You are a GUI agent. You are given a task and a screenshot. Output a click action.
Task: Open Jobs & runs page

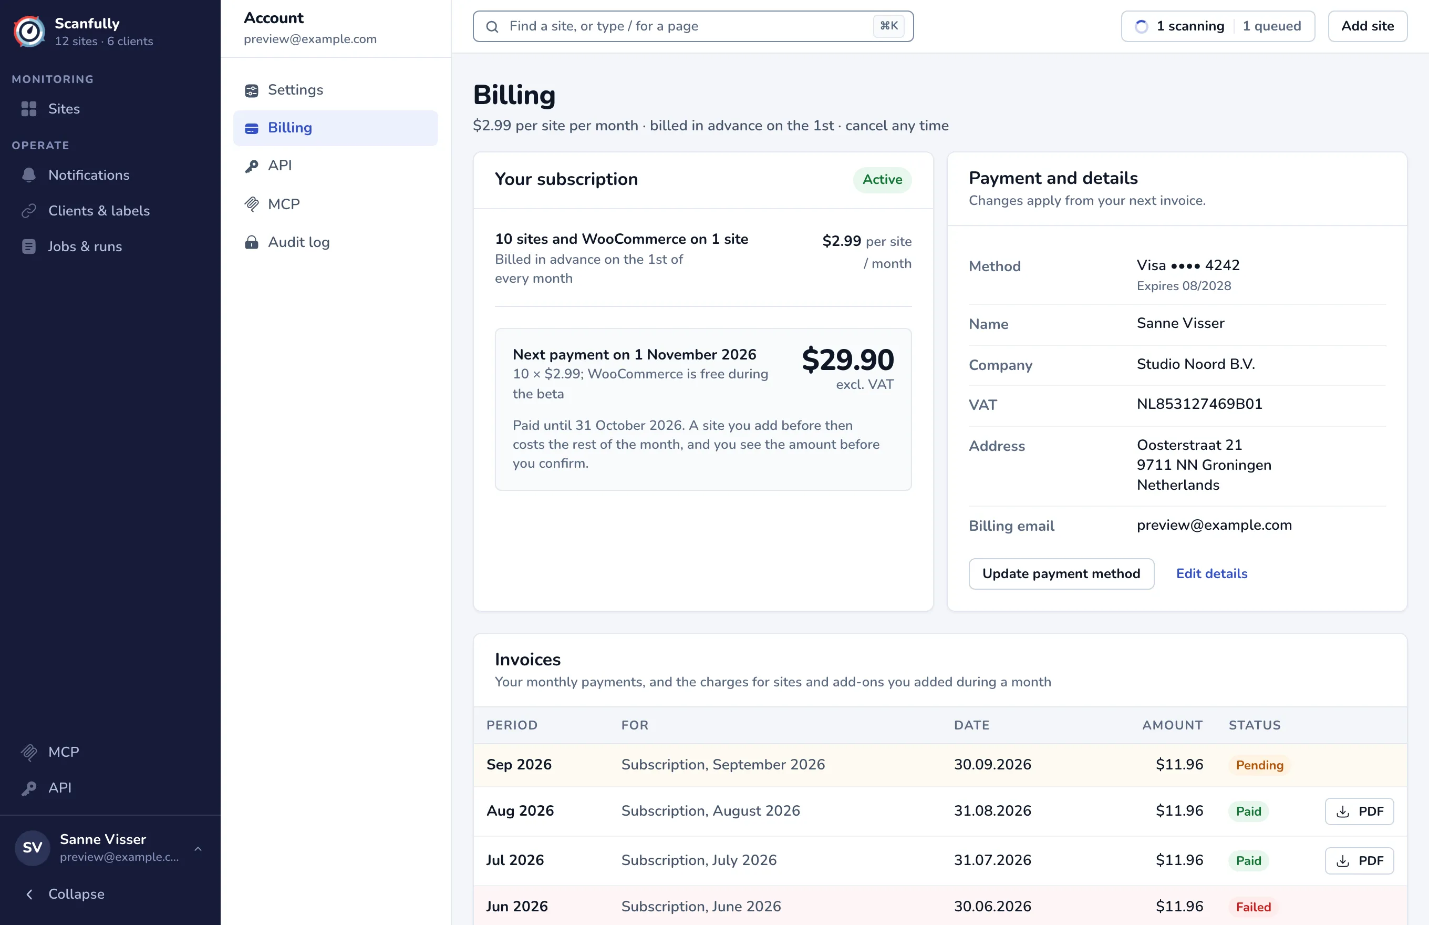click(110, 246)
